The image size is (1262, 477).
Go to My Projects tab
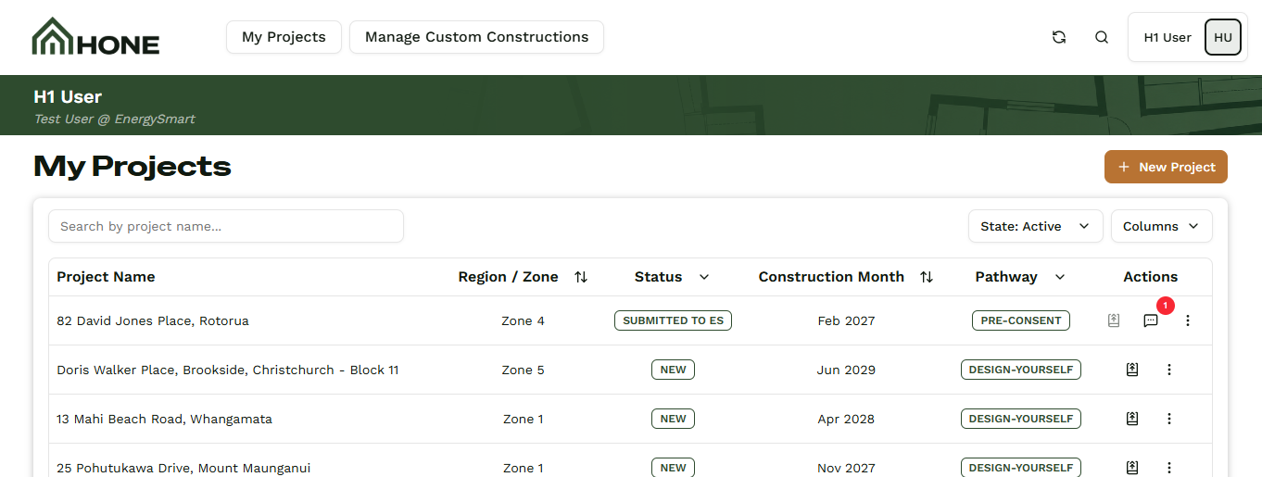284,37
